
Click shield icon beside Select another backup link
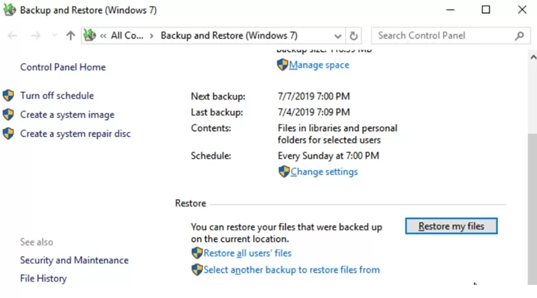coord(197,270)
